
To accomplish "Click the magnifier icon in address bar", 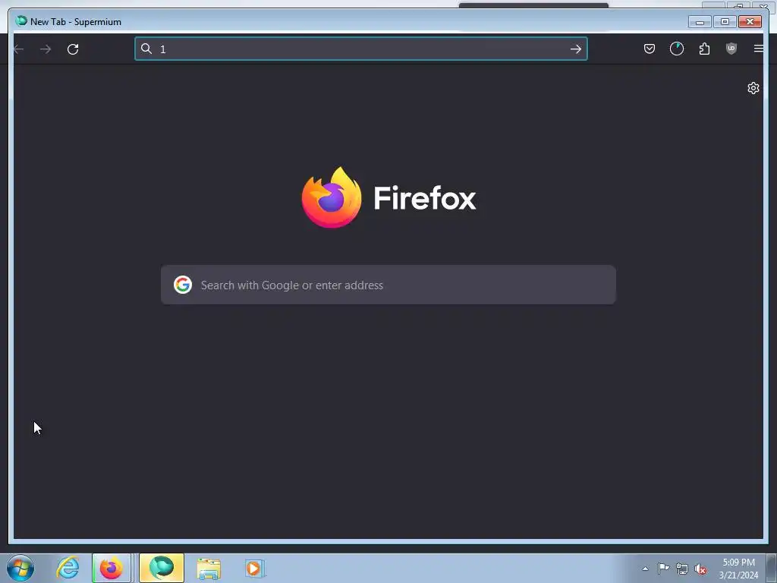I will (x=146, y=49).
